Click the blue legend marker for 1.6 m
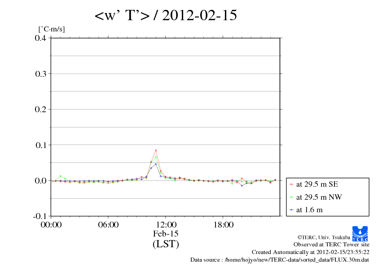The image size is (378, 267). point(291,210)
